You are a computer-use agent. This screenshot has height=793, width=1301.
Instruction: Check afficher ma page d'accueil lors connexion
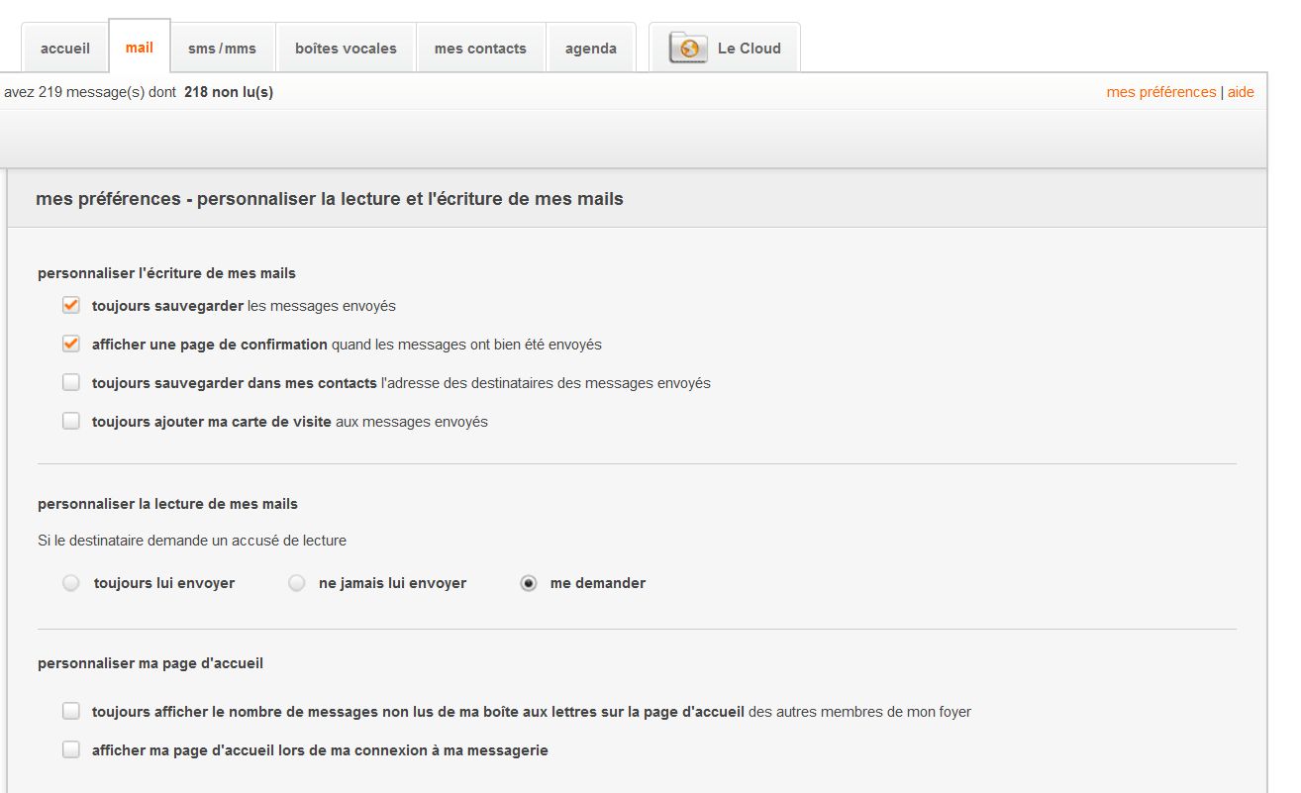tap(71, 750)
